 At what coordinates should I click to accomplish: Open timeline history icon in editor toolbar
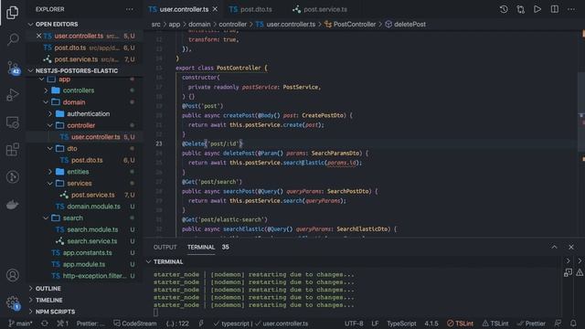coord(504,9)
